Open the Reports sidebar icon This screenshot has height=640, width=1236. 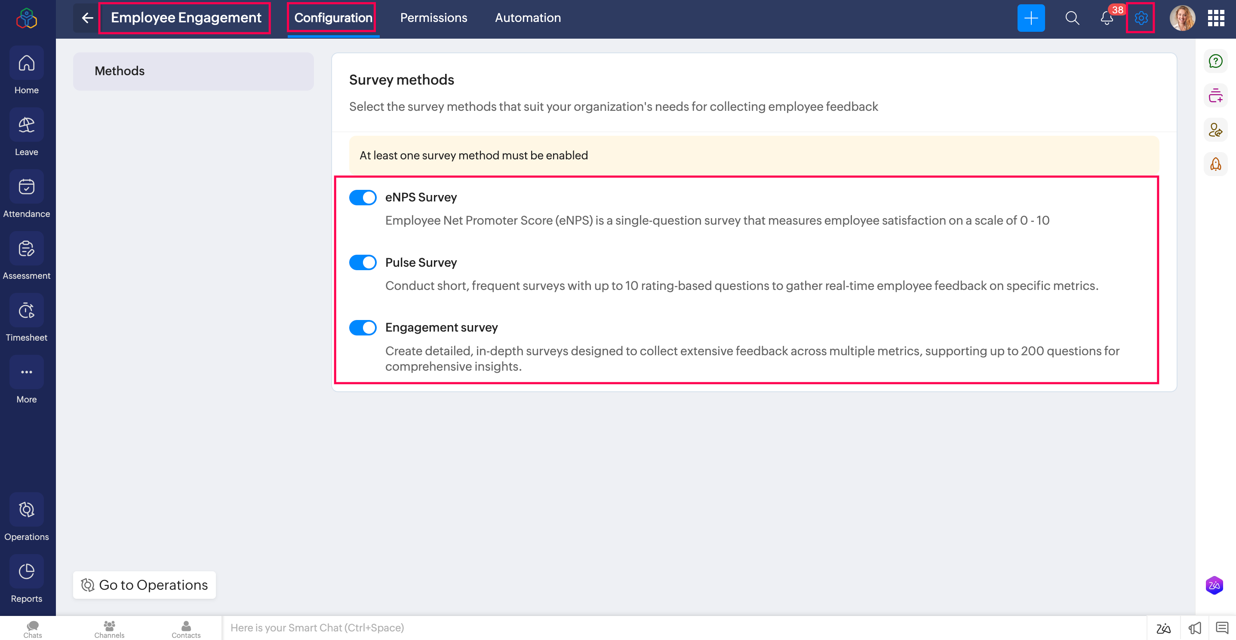tap(26, 572)
